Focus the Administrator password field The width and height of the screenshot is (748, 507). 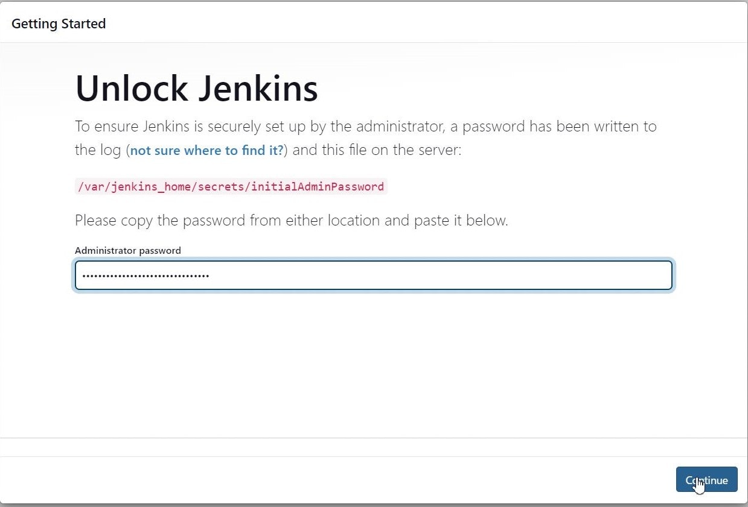pyautogui.click(x=373, y=276)
